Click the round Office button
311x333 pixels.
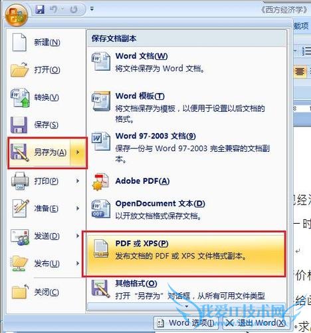point(17,15)
